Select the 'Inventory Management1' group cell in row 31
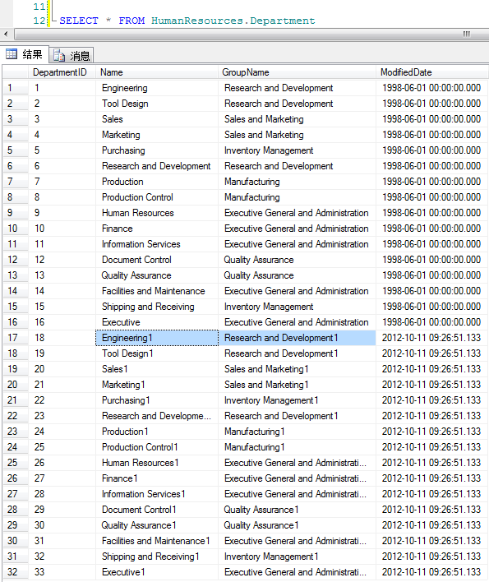The height and width of the screenshot is (582, 489). coord(297,557)
